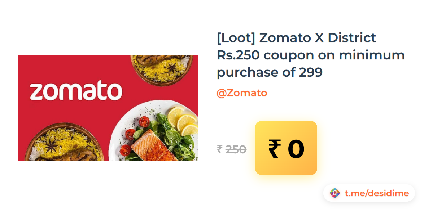433x216 pixels.
Task: Click the "Rs.250 coupon on minimum" title line
Action: 311,55
